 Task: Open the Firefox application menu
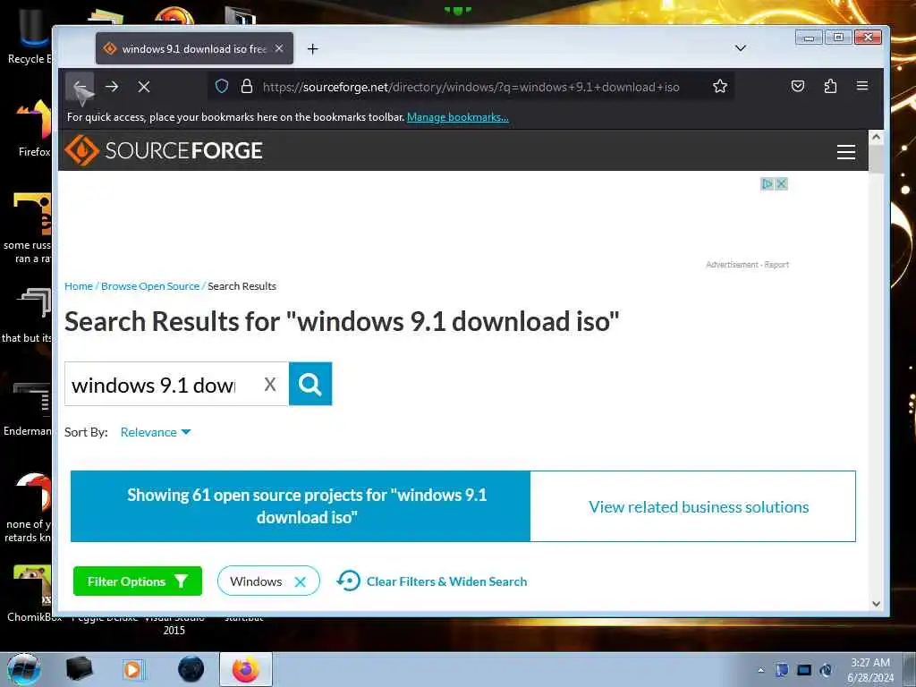862,87
